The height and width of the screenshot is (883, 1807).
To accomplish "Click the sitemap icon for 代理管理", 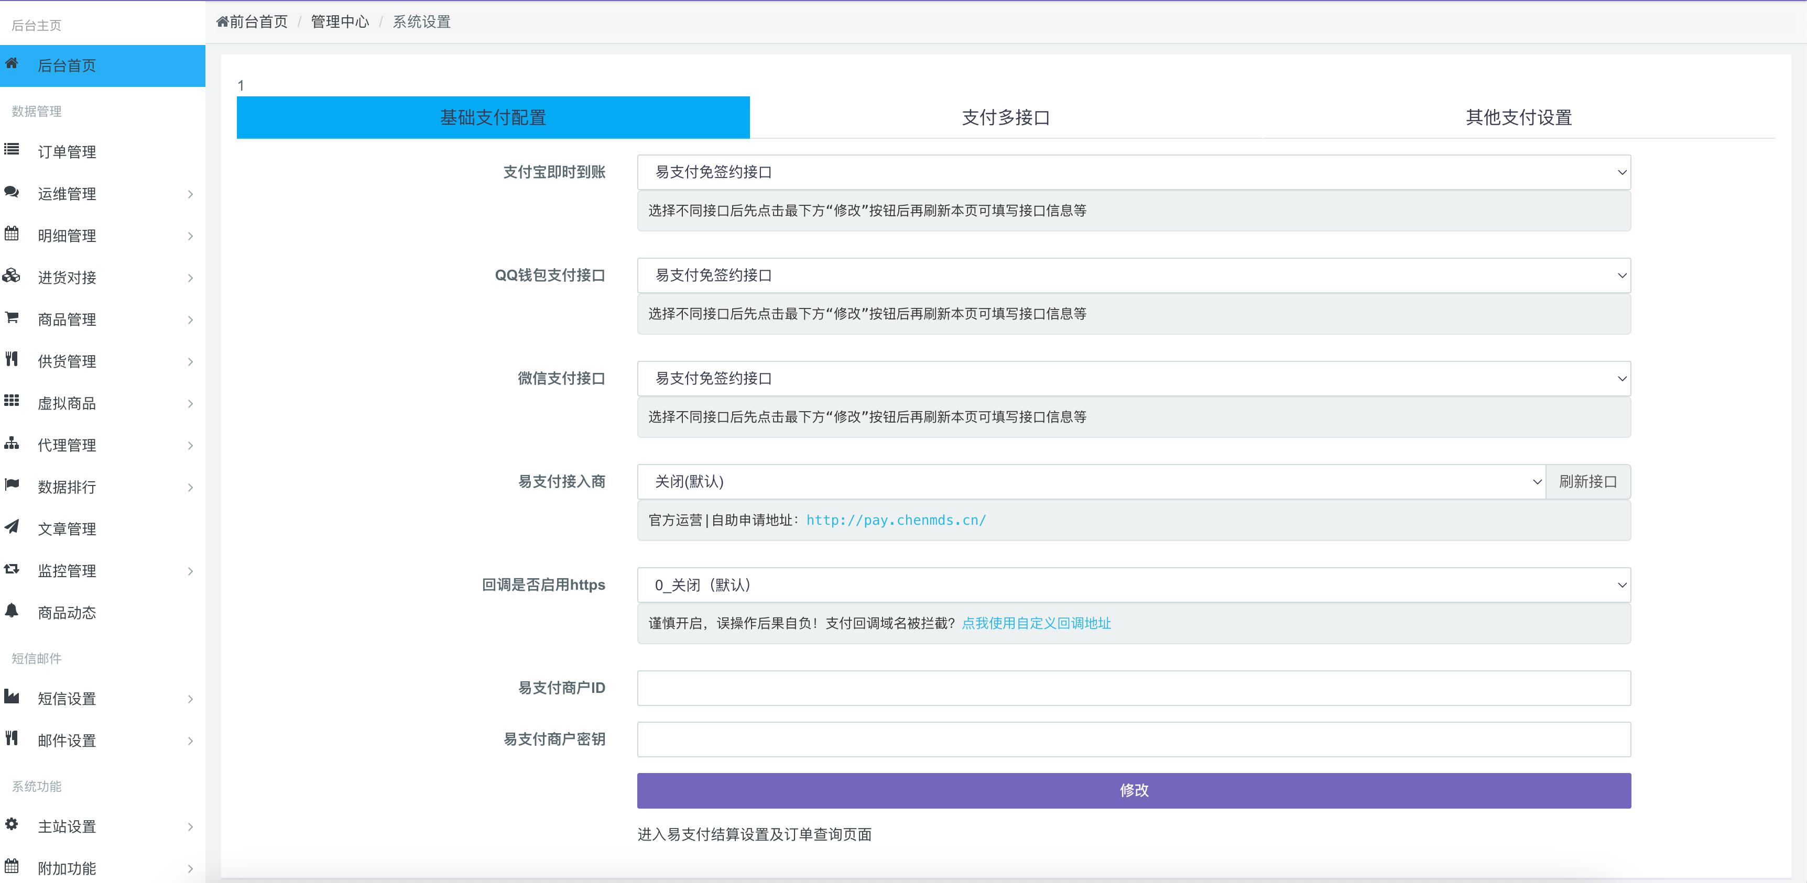I will (x=11, y=443).
